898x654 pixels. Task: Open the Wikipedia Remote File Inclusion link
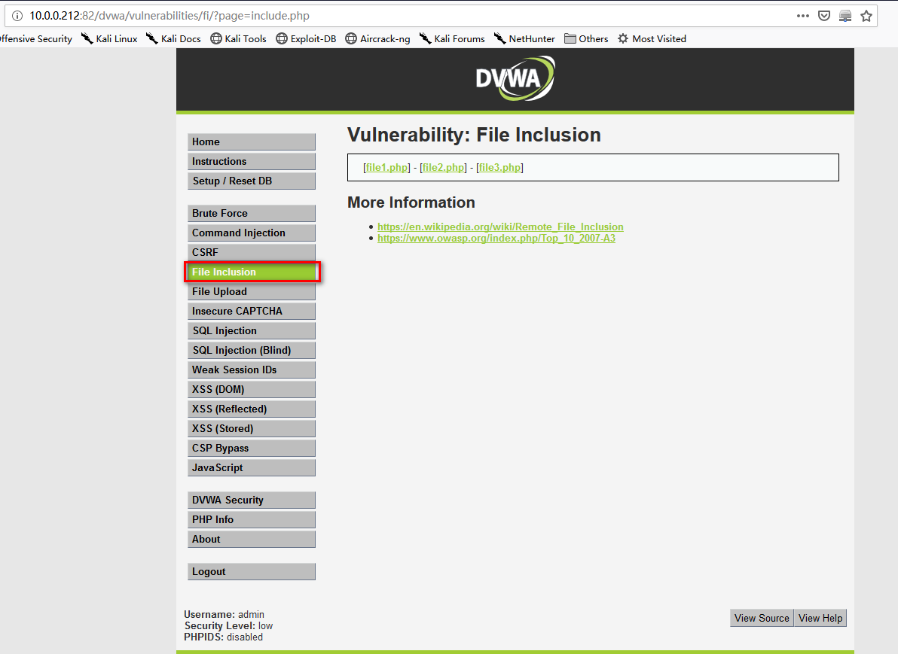(x=500, y=227)
